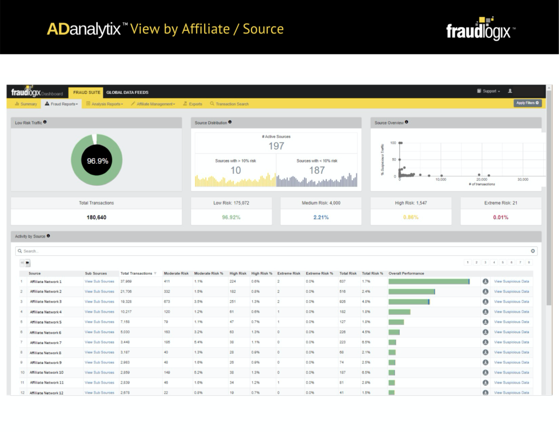The width and height of the screenshot is (559, 432).
Task: Open the Summary page
Action: click(26, 104)
